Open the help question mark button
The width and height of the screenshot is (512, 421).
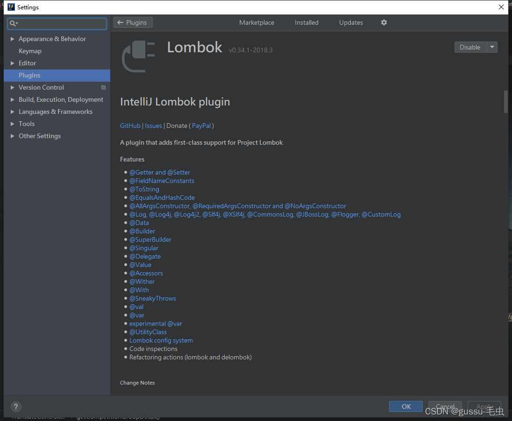16,407
